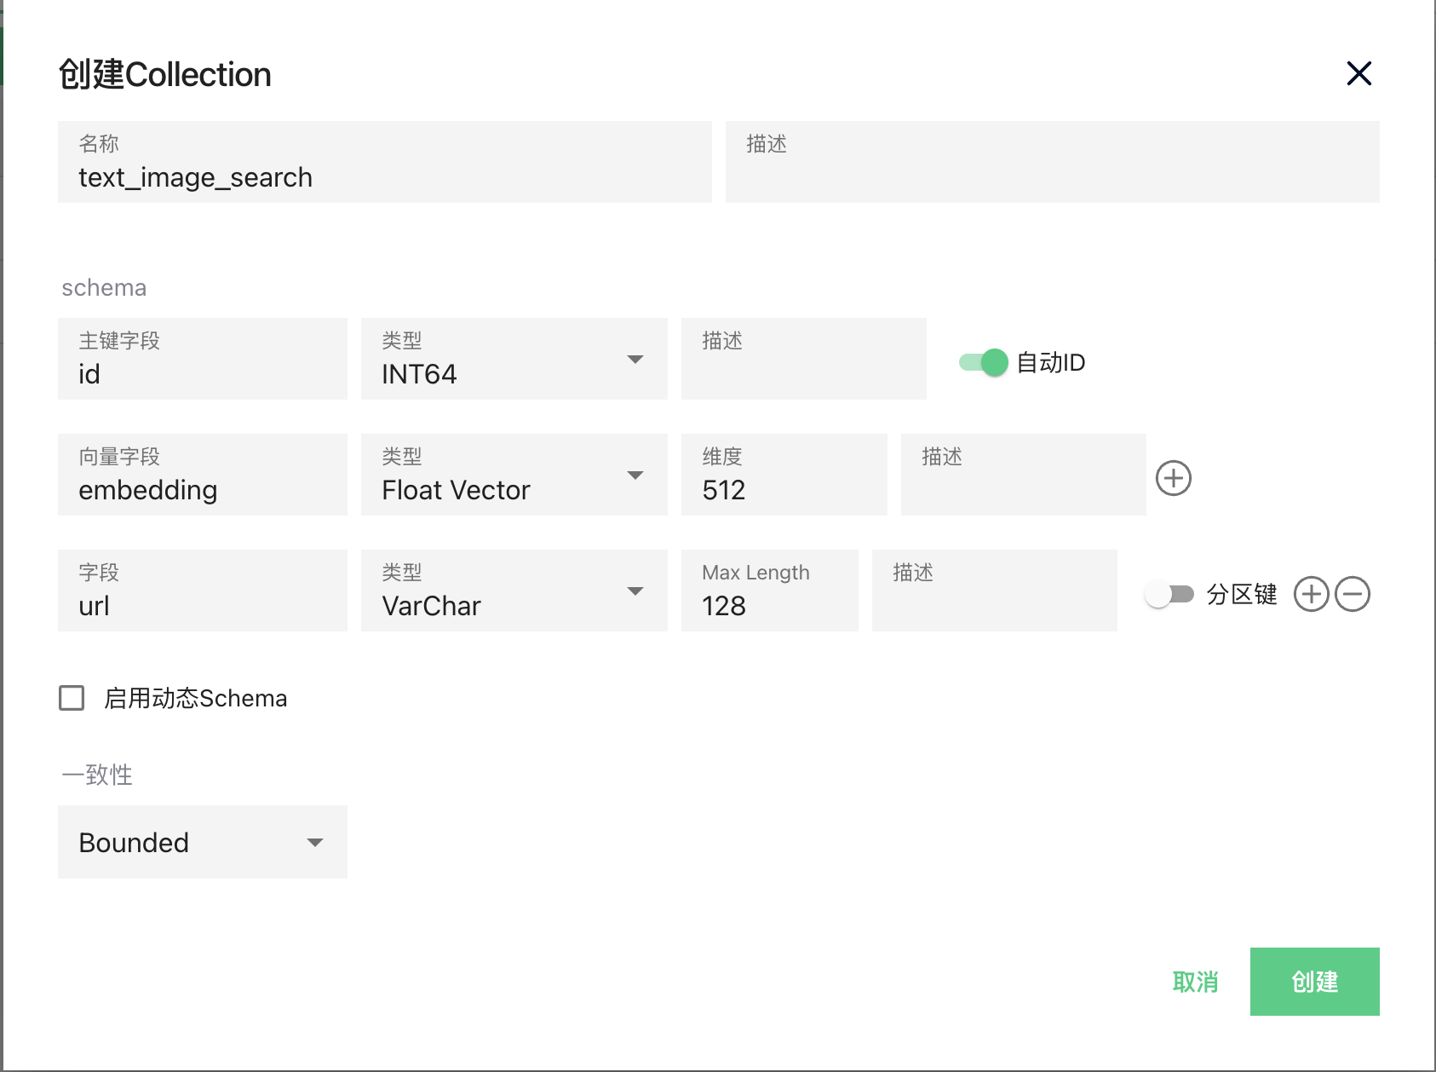Expand the Float Vector type dropdown
1436x1072 pixels.
514,475
